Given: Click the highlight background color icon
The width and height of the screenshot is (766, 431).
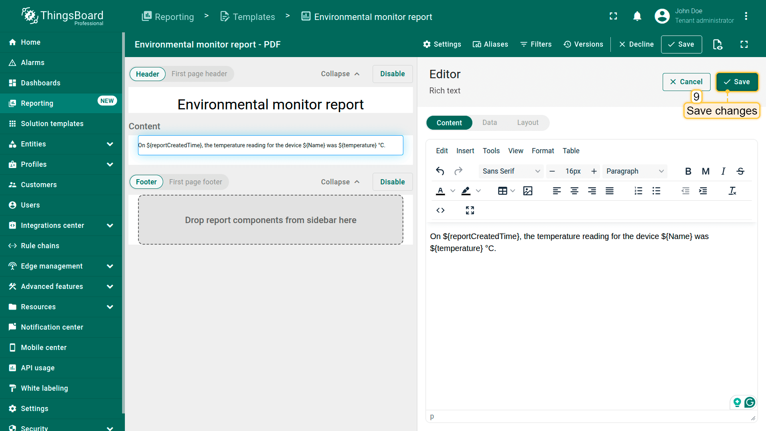Looking at the screenshot, I should click(x=466, y=191).
